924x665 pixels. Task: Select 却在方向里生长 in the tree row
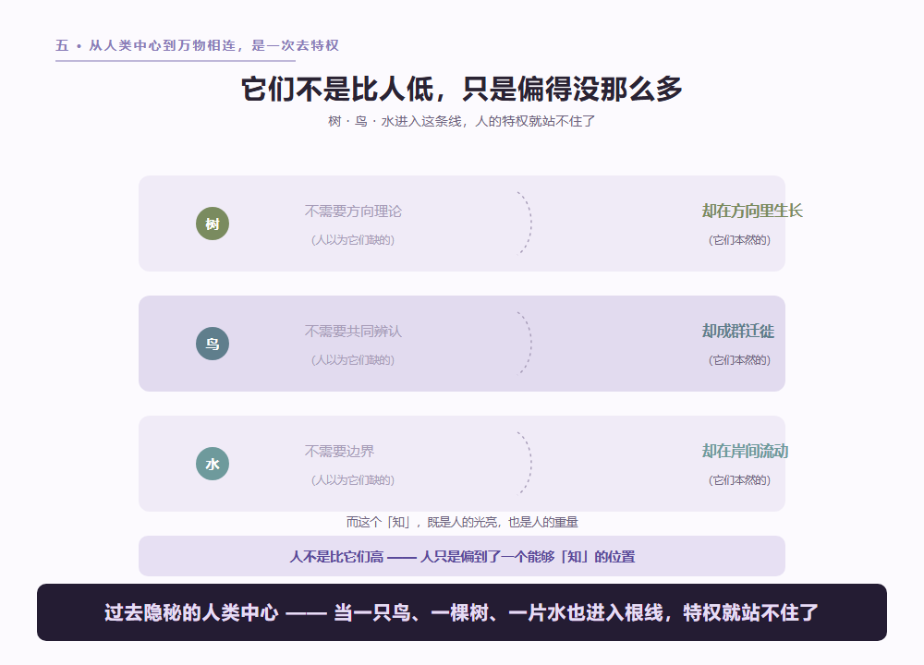[x=752, y=211]
